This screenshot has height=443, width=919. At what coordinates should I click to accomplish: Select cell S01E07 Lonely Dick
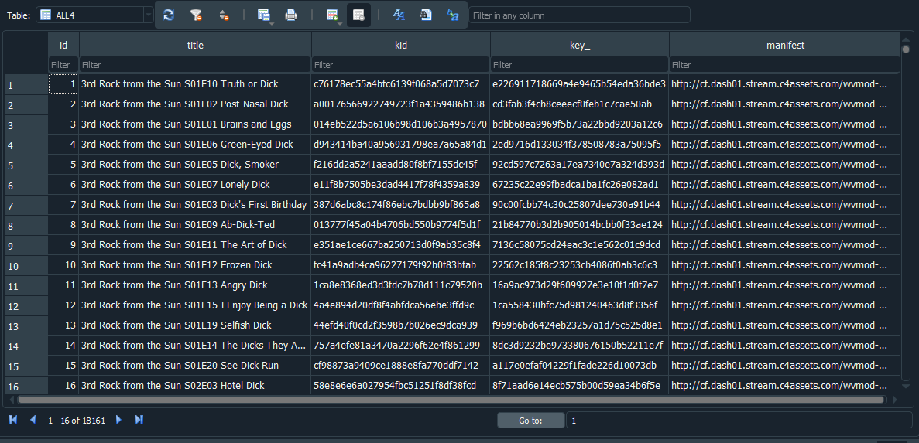click(195, 184)
